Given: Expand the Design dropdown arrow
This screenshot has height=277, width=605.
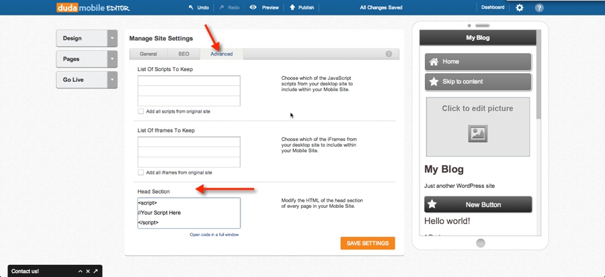Looking at the screenshot, I should click(x=112, y=38).
